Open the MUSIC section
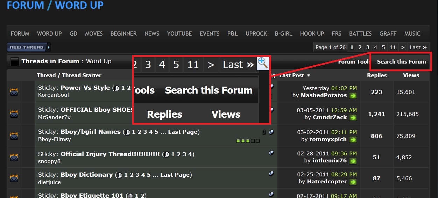 click(412, 34)
